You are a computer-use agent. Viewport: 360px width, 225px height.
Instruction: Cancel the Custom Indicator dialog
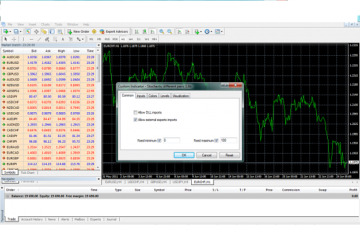pyautogui.click(x=207, y=155)
